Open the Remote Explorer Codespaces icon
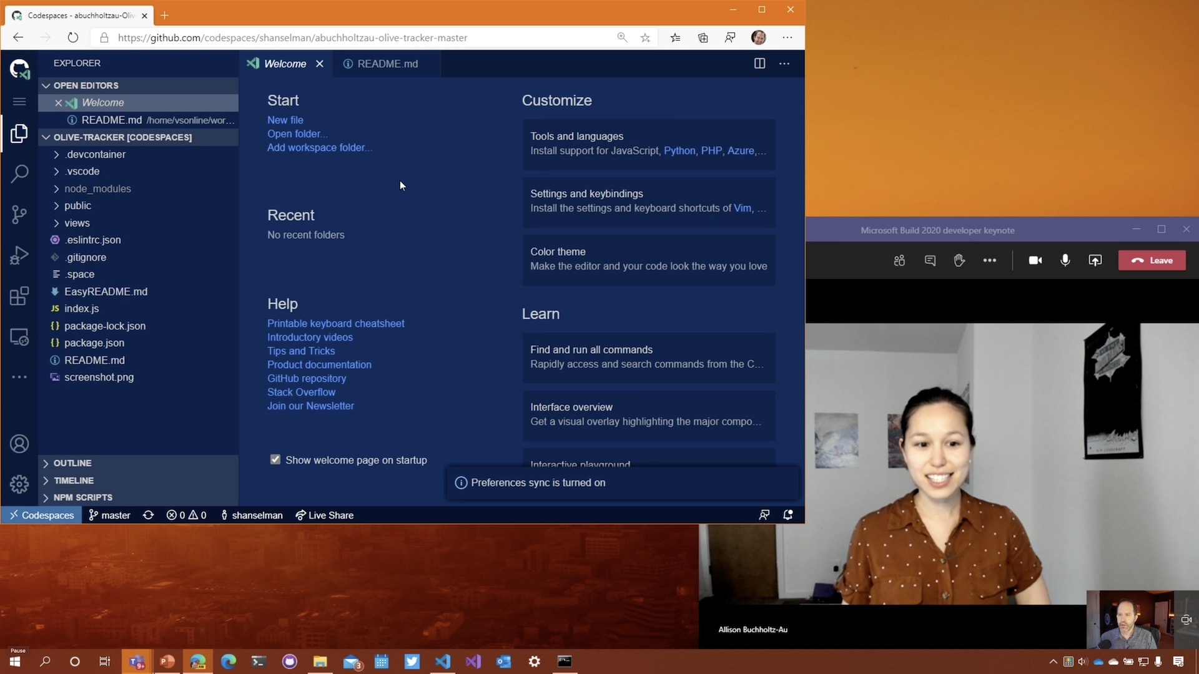This screenshot has height=674, width=1199. pos(20,338)
